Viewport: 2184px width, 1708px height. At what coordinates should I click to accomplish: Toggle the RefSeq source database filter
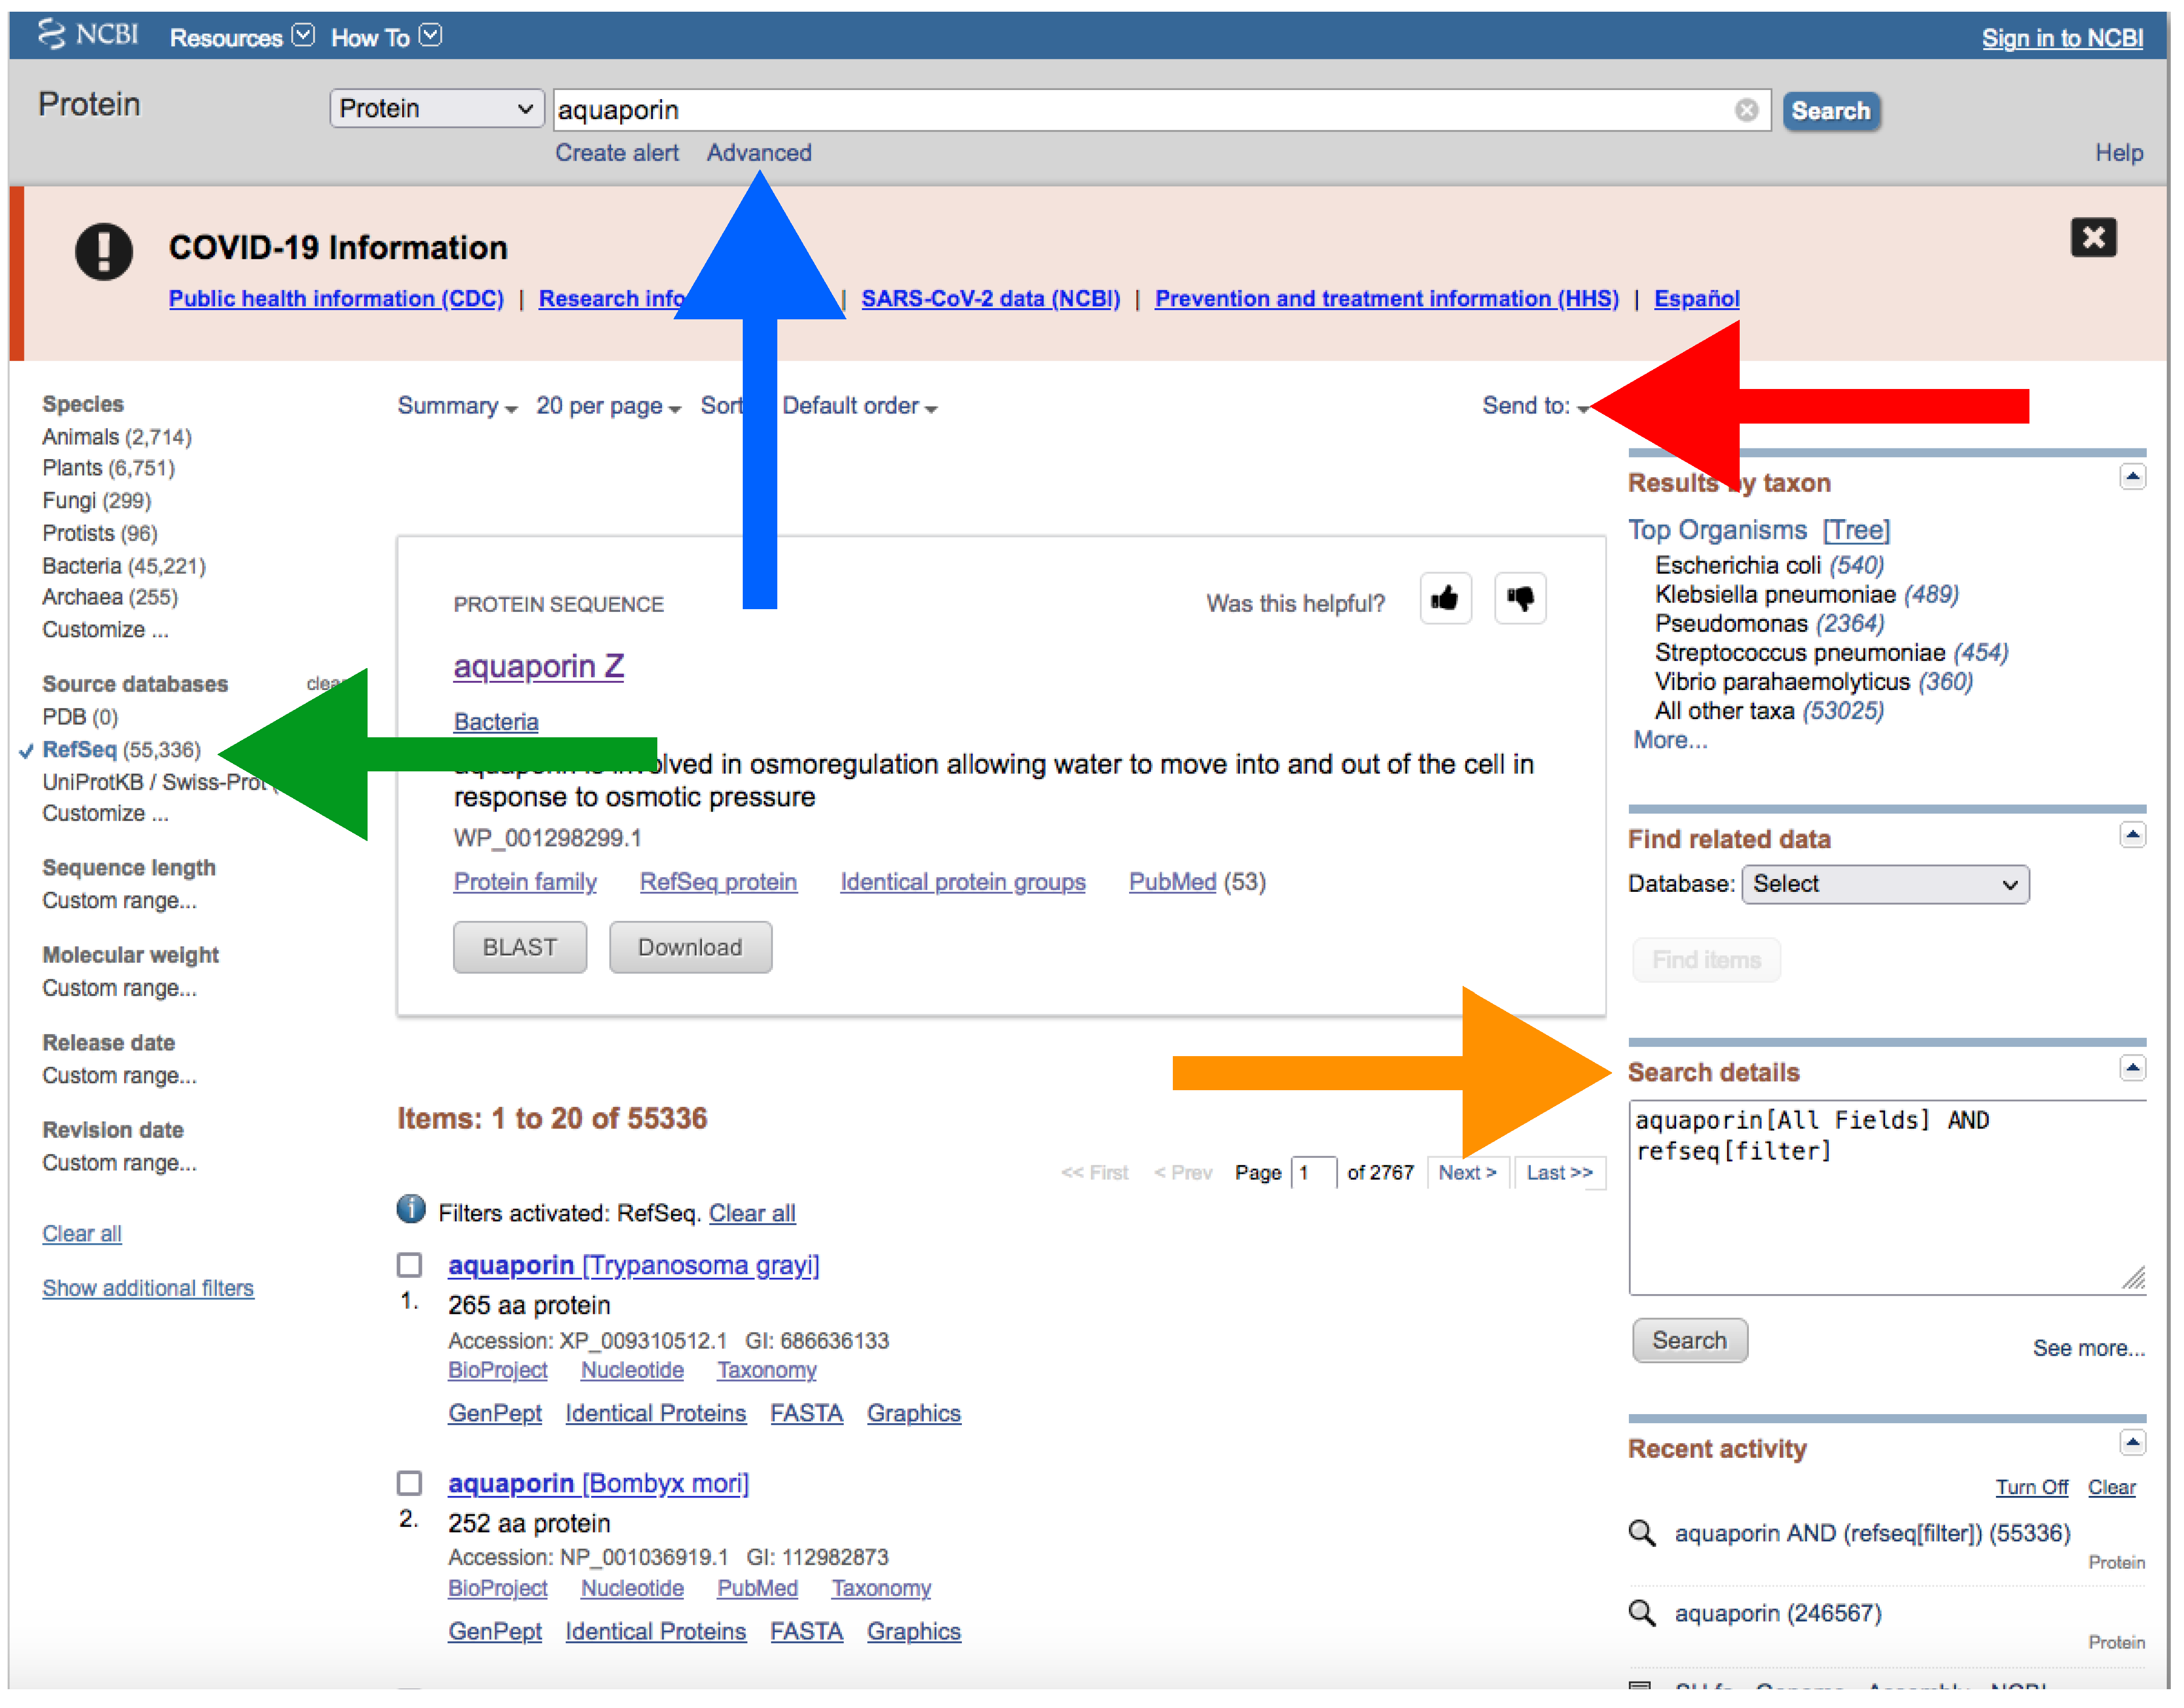80,750
